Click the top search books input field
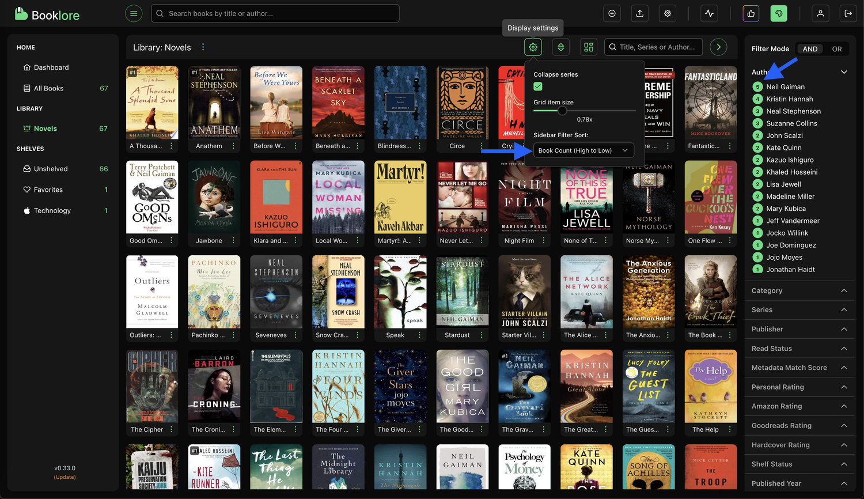The image size is (864, 499). click(x=275, y=13)
